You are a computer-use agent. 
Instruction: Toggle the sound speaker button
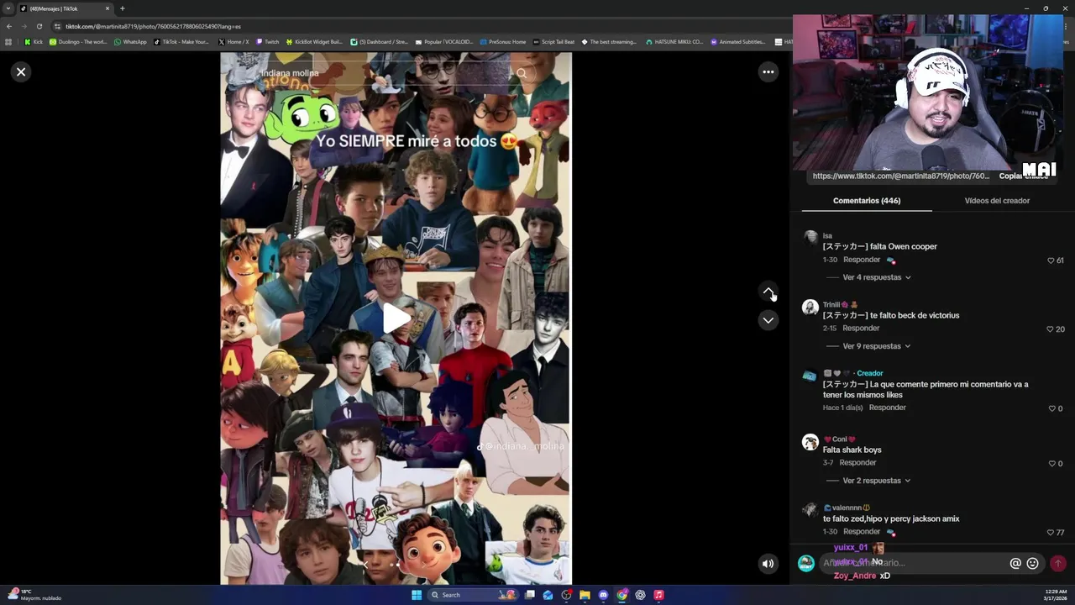pos(768,564)
